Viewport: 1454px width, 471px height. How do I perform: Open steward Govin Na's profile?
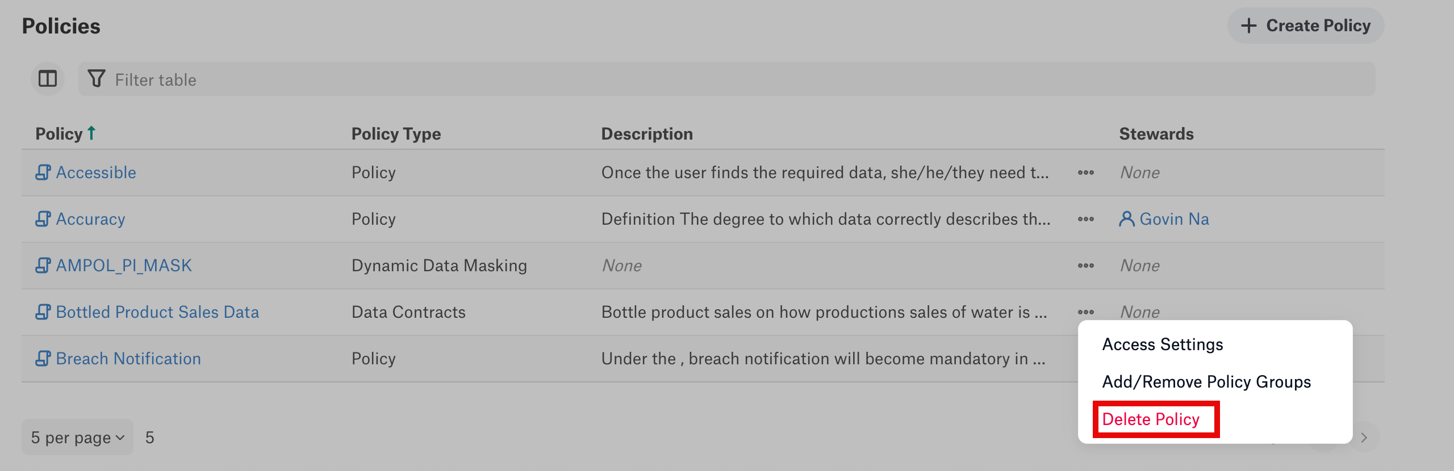[1173, 219]
